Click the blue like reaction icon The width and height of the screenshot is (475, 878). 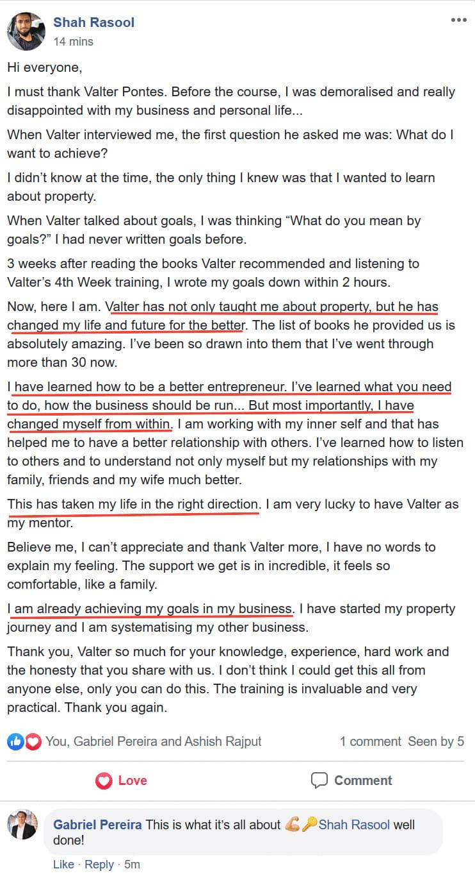coord(15,741)
